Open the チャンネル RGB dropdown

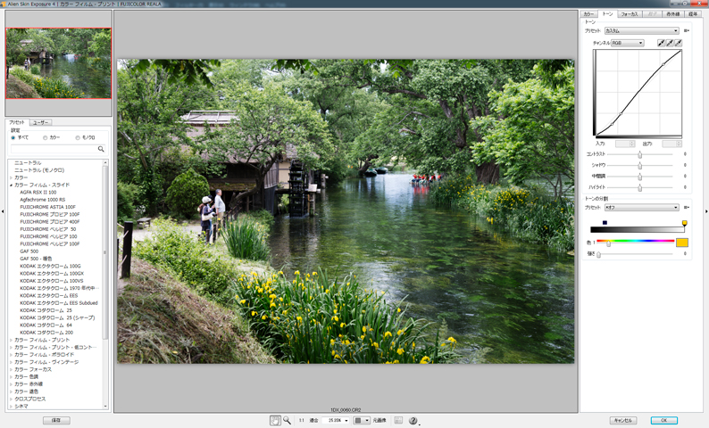[x=627, y=43]
